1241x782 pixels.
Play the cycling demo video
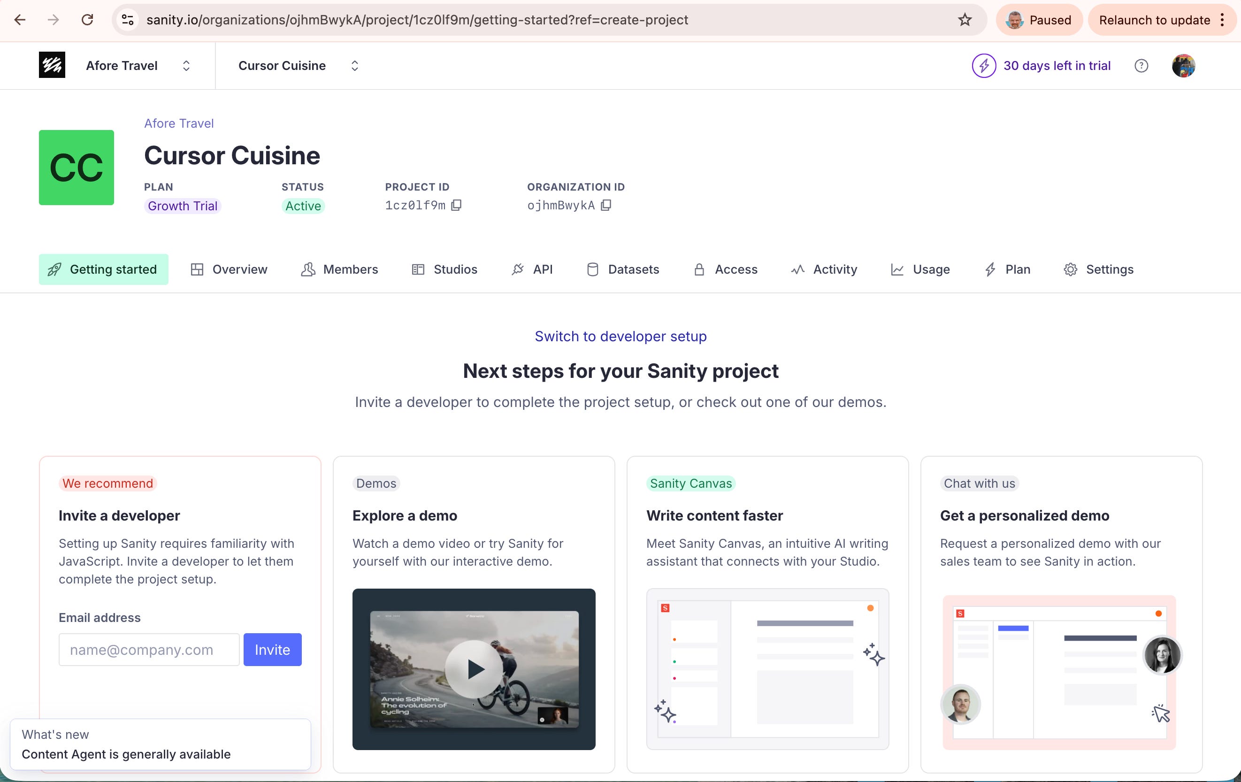click(x=474, y=669)
